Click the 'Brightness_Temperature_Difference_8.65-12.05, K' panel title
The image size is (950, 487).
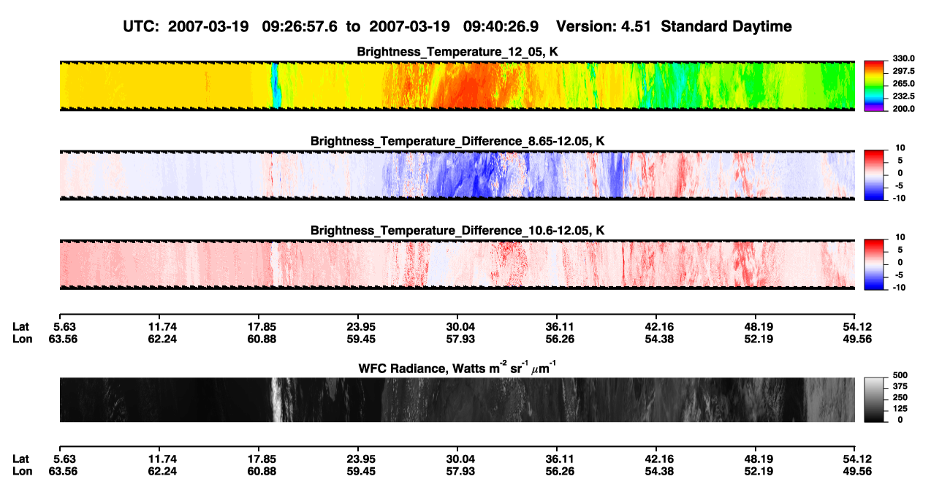click(457, 141)
